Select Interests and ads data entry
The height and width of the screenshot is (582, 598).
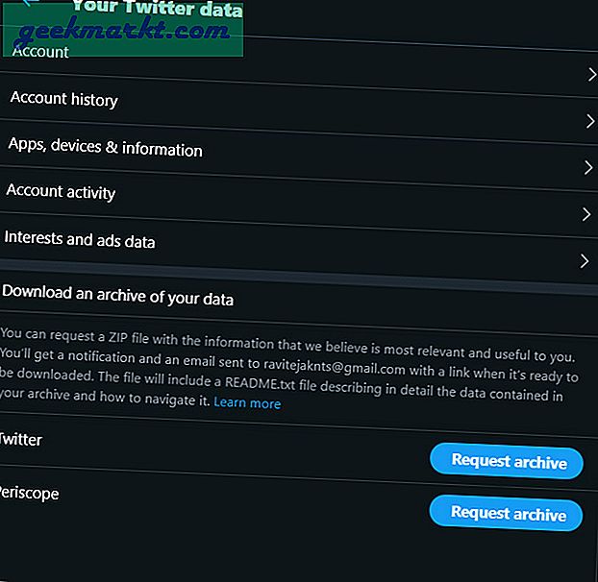click(80, 239)
